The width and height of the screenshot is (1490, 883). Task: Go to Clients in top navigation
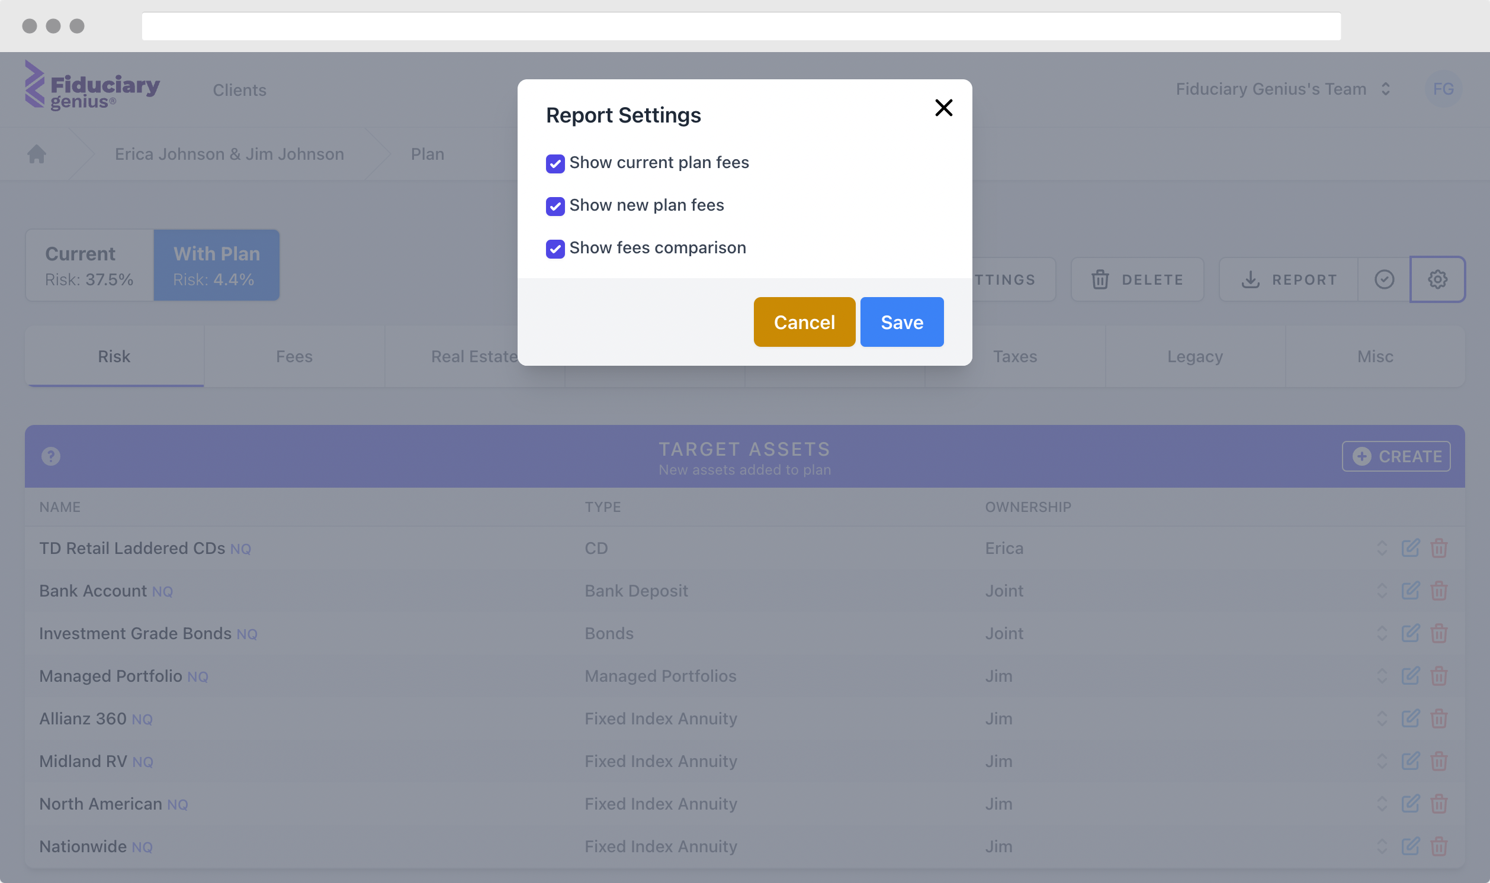(x=239, y=90)
